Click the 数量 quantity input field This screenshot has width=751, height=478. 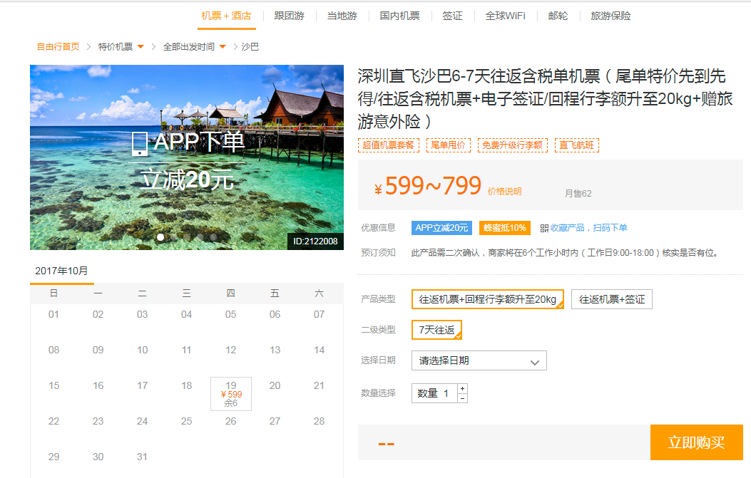click(x=435, y=393)
